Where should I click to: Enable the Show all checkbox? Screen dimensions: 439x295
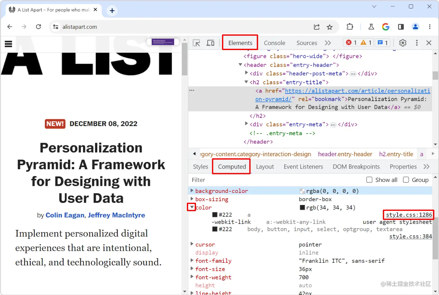[x=369, y=180]
